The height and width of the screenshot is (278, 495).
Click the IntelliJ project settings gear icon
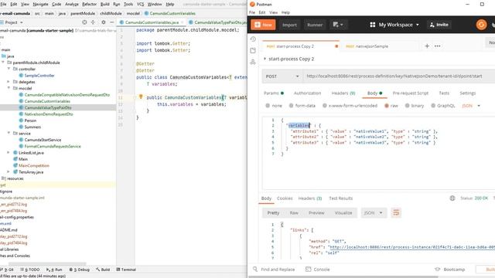pyautogui.click(x=103, y=22)
